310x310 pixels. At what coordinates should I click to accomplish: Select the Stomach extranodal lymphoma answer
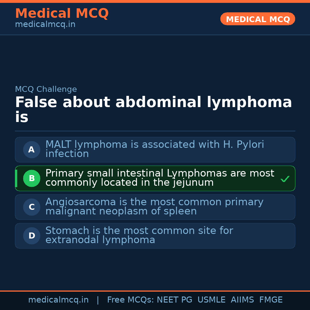point(139,235)
